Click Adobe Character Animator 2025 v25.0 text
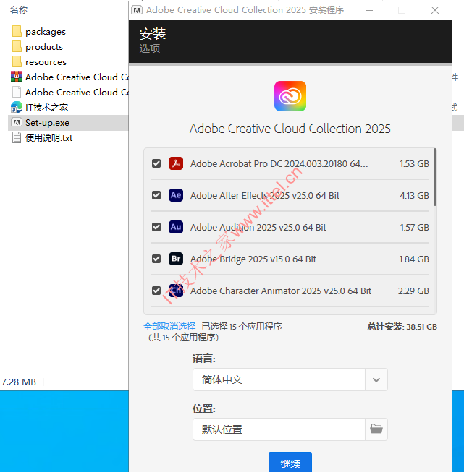Viewport: 464px width, 472px height. pyautogui.click(x=281, y=291)
